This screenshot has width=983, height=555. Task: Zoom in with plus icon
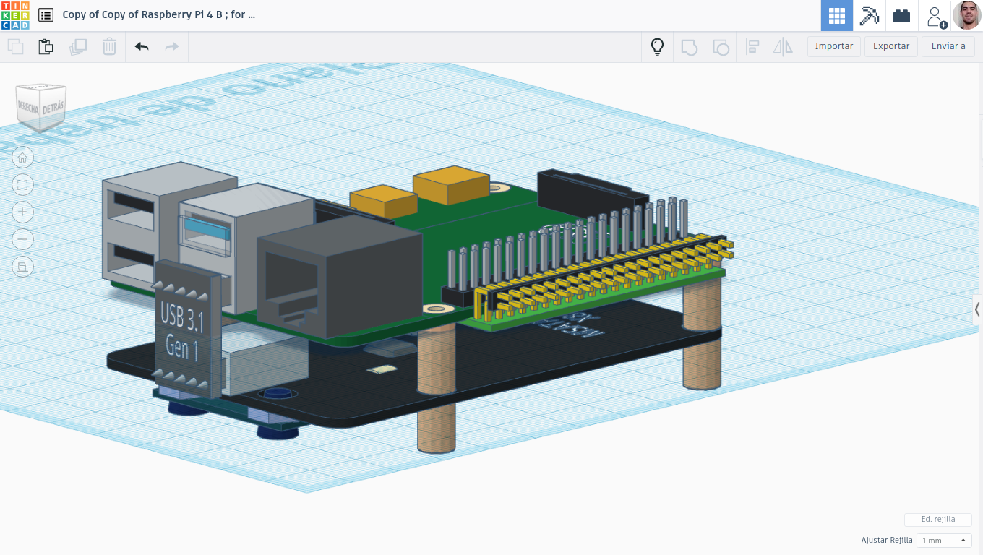coord(22,212)
